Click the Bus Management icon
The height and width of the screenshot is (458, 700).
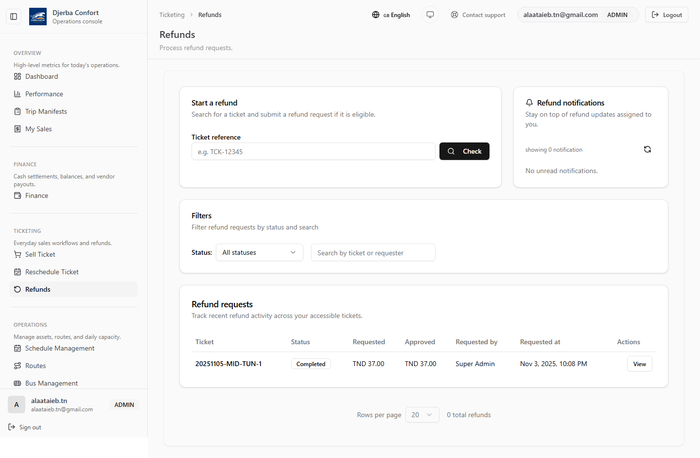click(17, 383)
